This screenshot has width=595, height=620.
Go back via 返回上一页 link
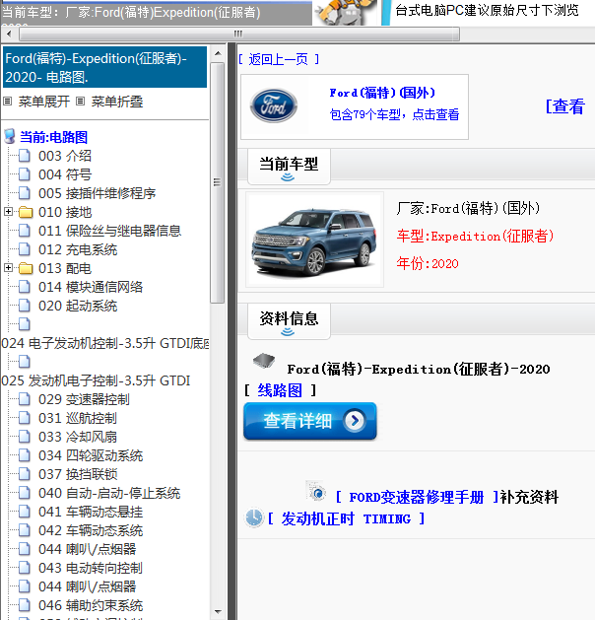(279, 59)
